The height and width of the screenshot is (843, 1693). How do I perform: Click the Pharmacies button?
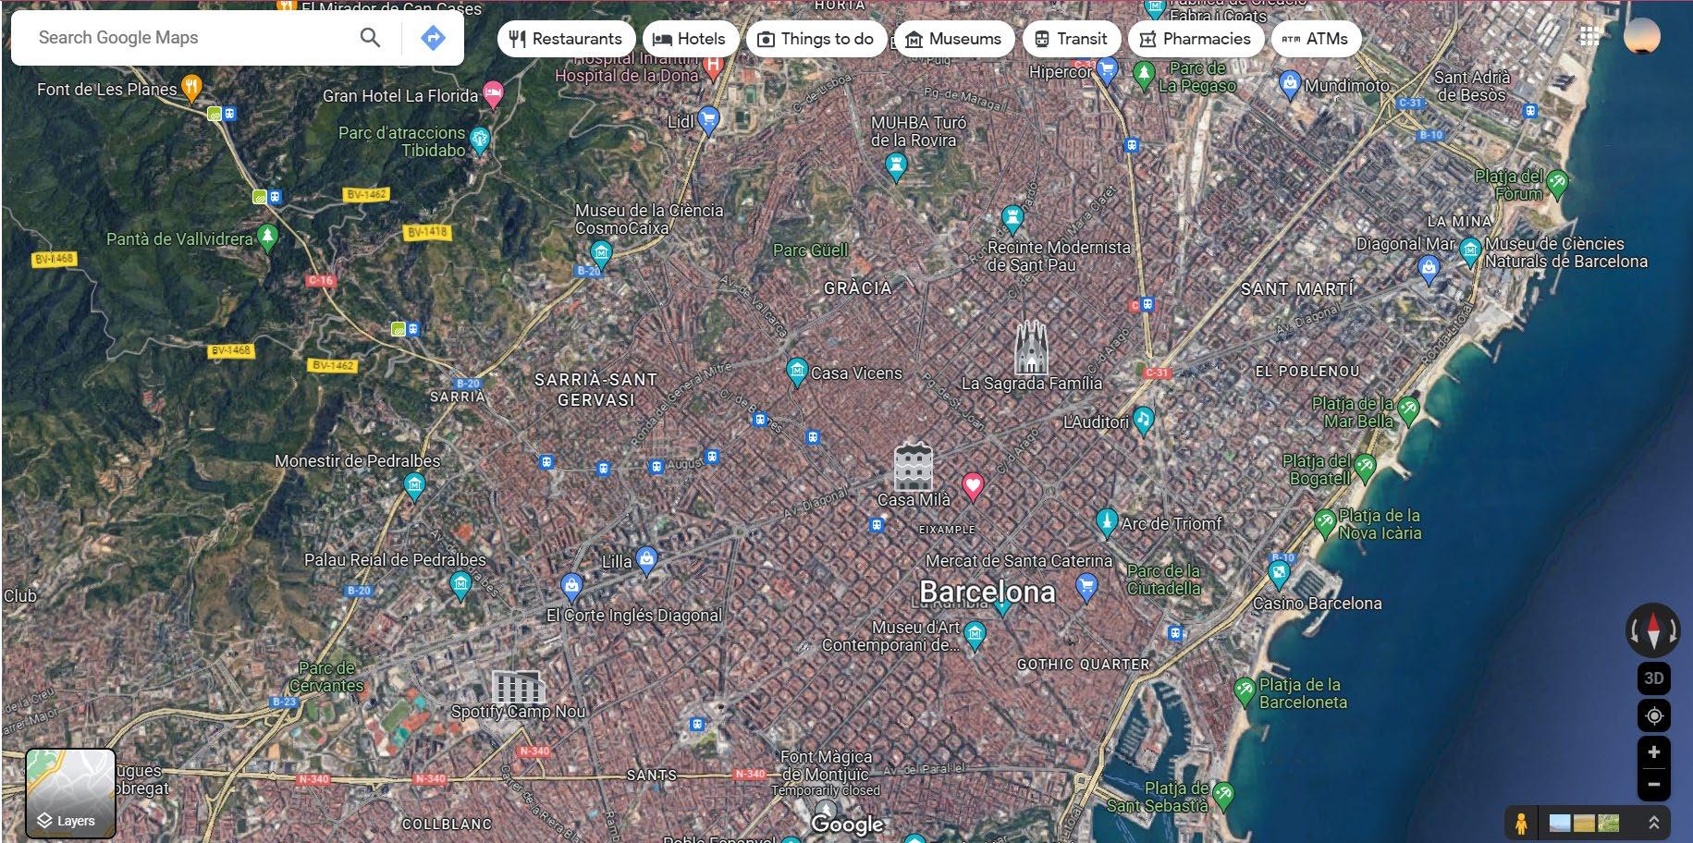point(1196,39)
